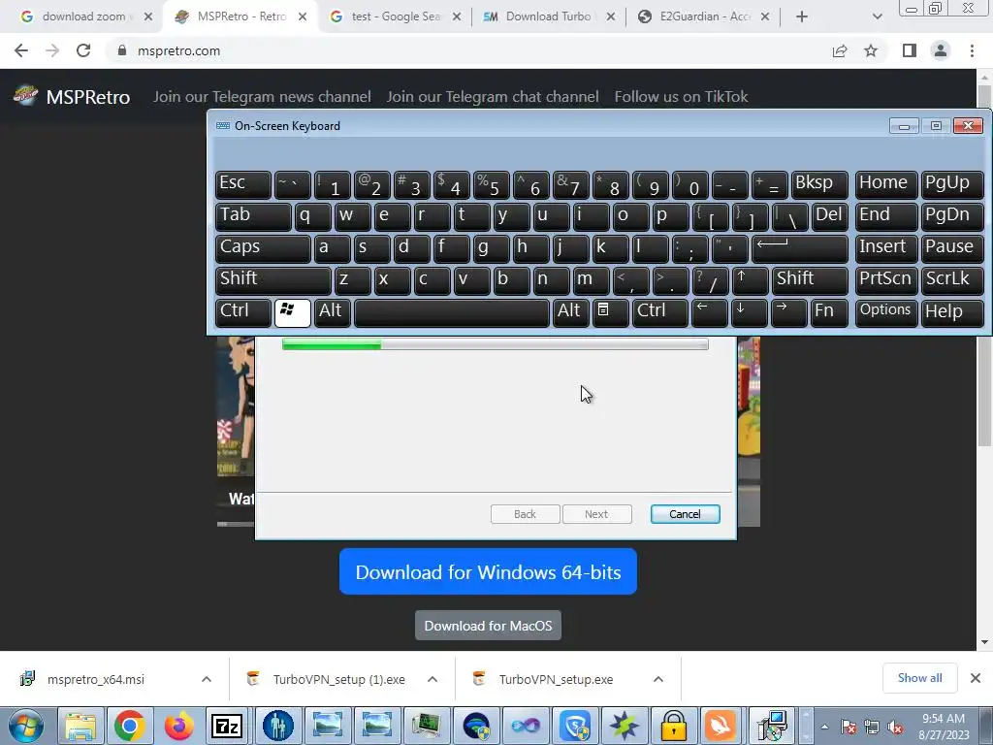Open Join our Telegram chat channel link

tap(493, 97)
